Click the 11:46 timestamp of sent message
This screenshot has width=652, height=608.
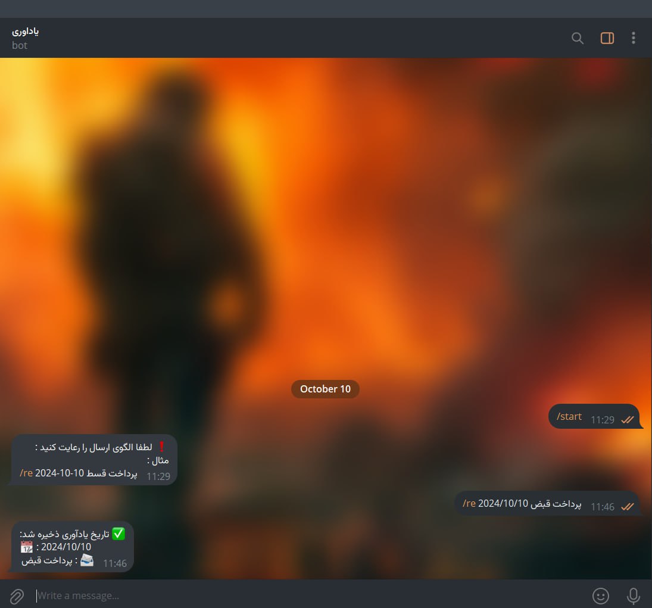click(x=602, y=507)
